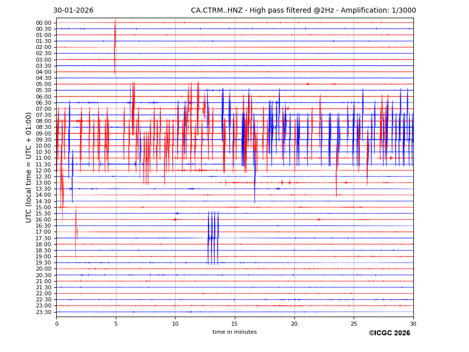Click the 23:30 trace row label
The height and width of the screenshot is (352, 469).
[44, 312]
